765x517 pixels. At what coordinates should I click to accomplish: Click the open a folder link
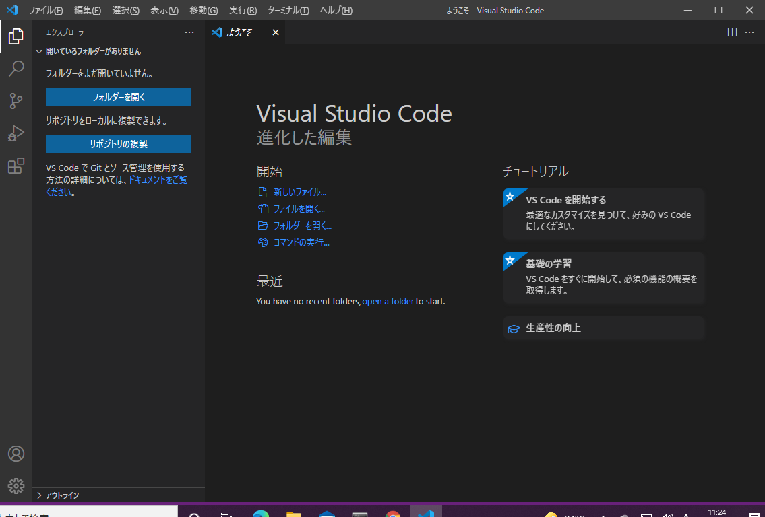click(388, 302)
